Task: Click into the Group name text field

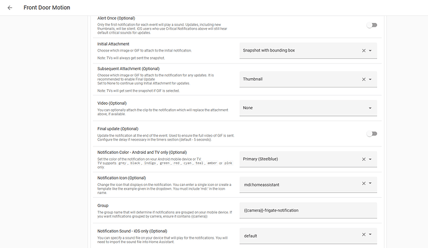Action: [308, 210]
